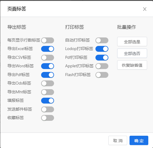The width and height of the screenshot is (153, 148).
Task: Enable the 每页显示行数标签 toggle
Action: pos(48,40)
